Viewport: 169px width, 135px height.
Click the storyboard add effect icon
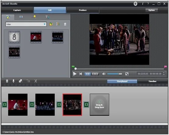click(x=20, y=81)
